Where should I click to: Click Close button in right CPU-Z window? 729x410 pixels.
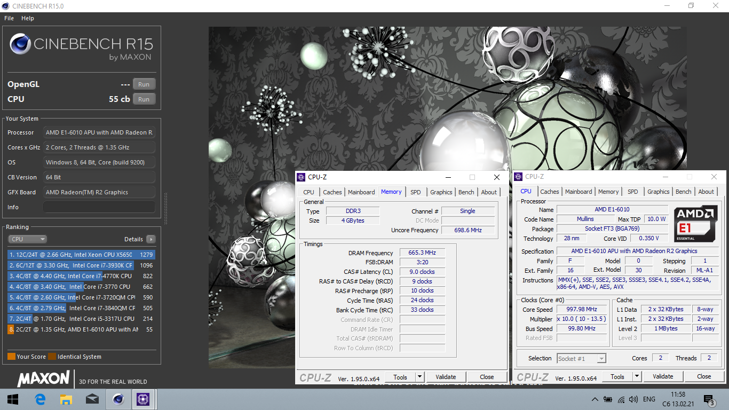pos(704,376)
